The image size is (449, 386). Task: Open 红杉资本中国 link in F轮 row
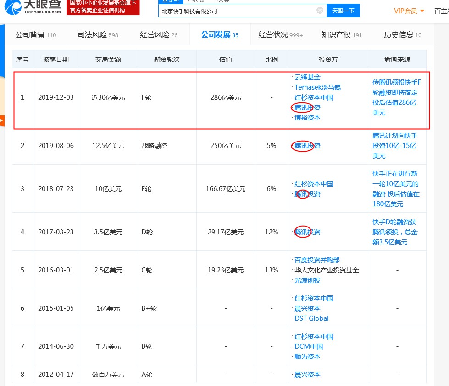[314, 97]
